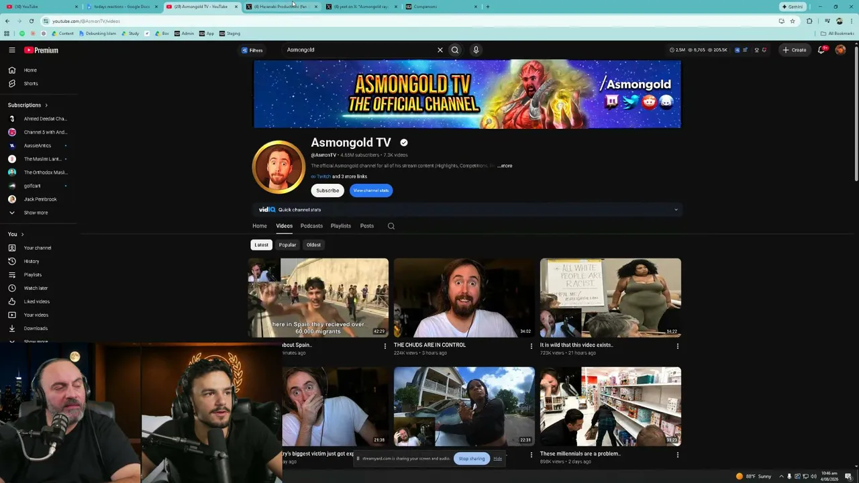The height and width of the screenshot is (483, 859).
Task: Expand the channel description with ...more
Action: pos(505,166)
